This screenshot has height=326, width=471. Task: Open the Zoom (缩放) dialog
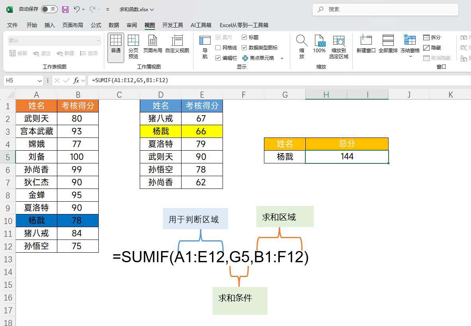[x=301, y=47]
